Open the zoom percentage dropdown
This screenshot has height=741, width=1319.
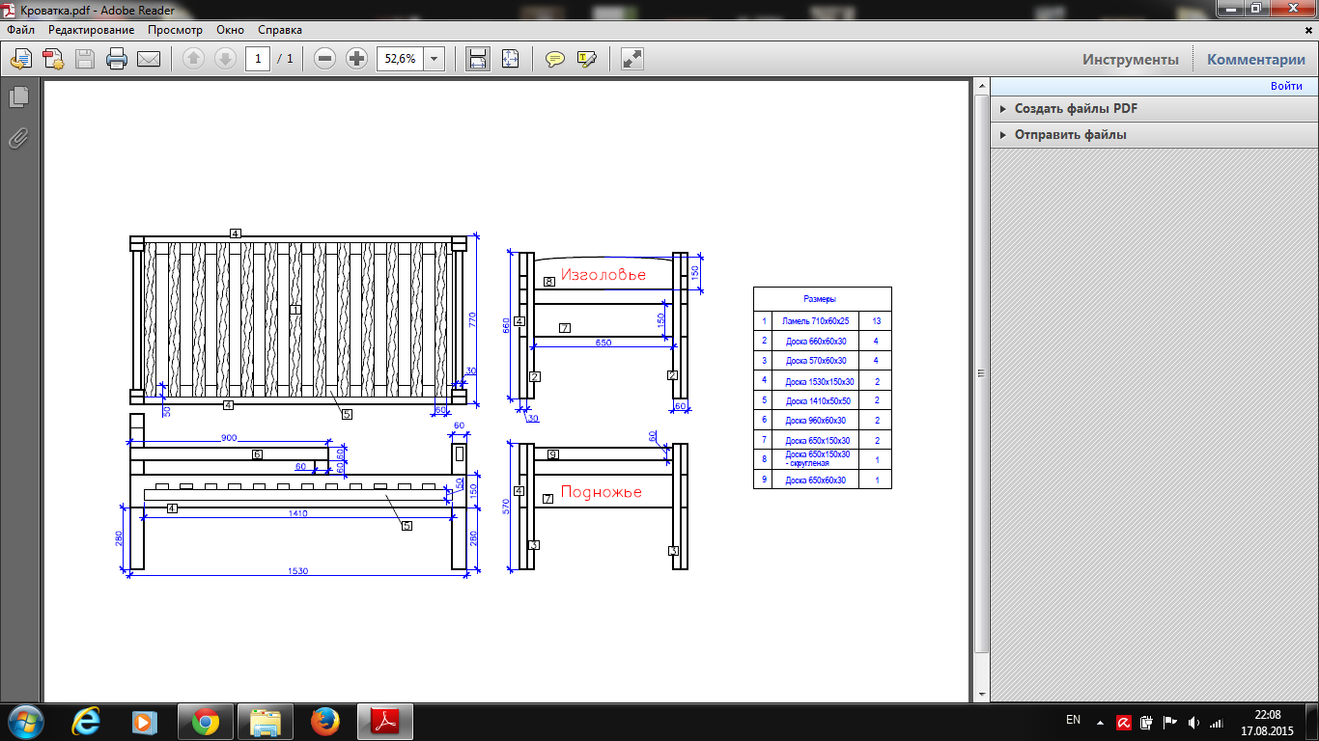click(434, 59)
